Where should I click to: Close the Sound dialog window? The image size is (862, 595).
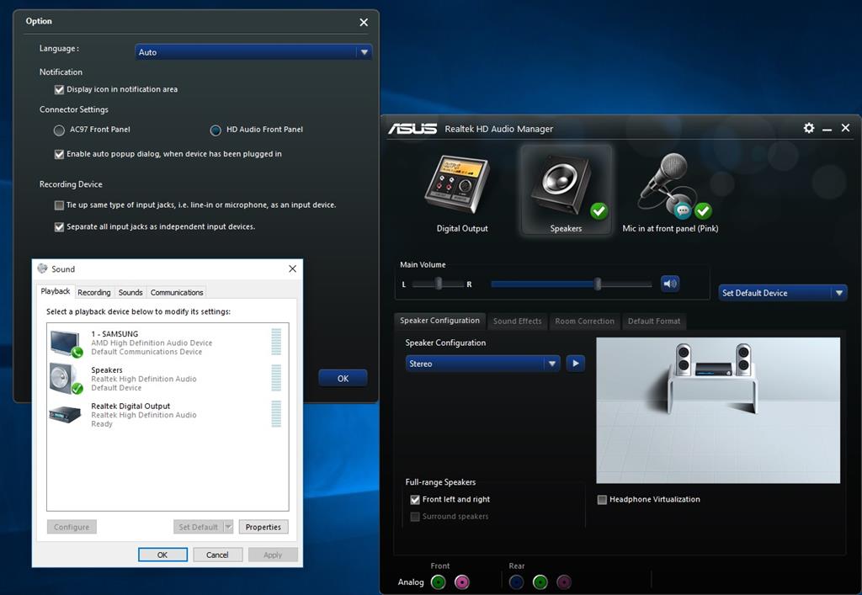292,268
